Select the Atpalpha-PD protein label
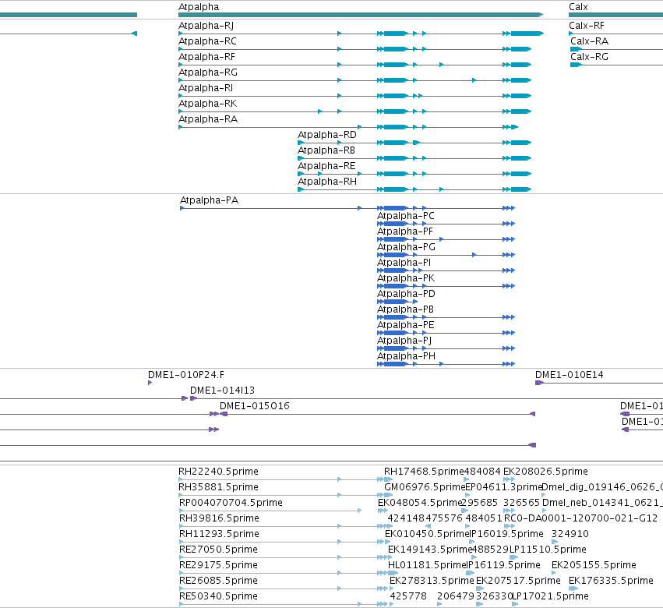This screenshot has width=663, height=608. (x=406, y=295)
